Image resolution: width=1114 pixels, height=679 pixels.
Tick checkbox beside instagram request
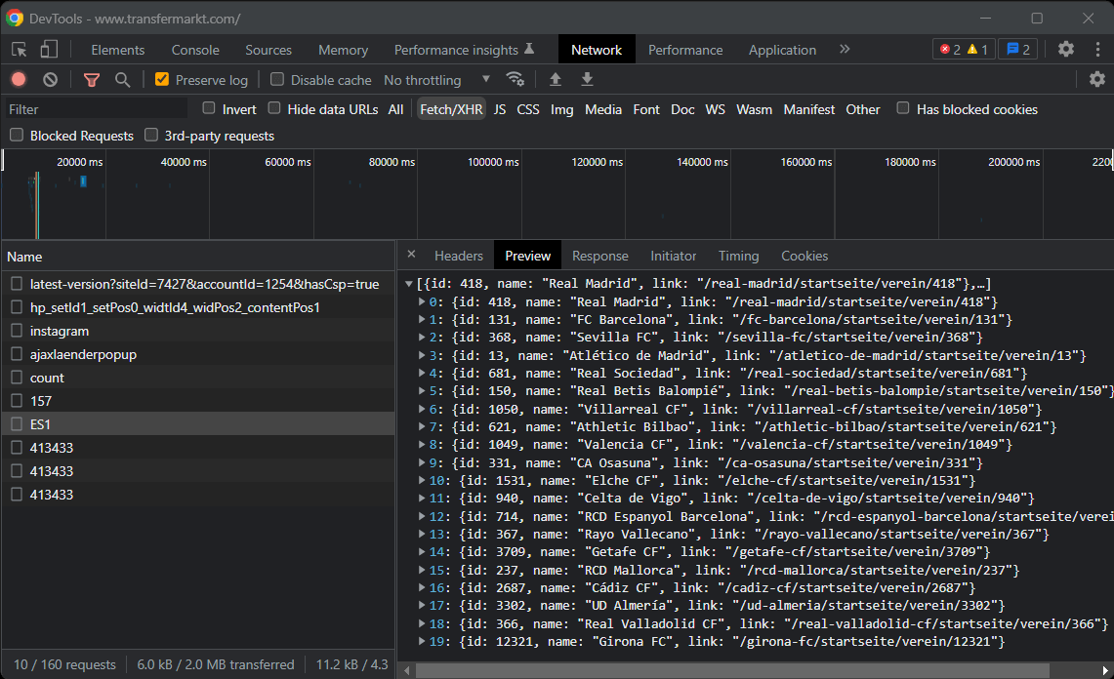(17, 331)
